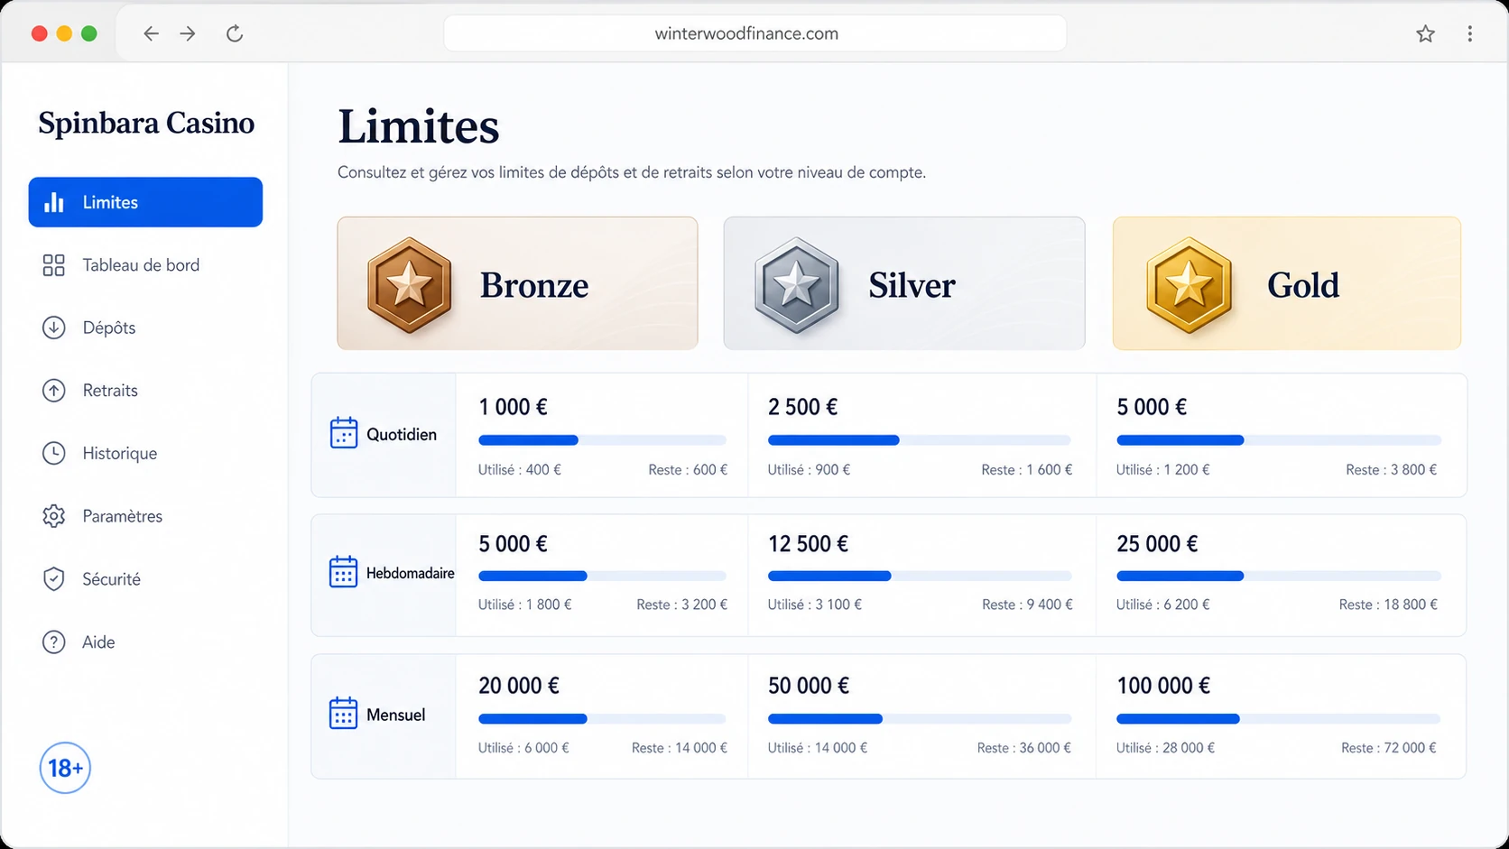Click the progress bar under 1 000 €
The image size is (1509, 849).
click(602, 440)
